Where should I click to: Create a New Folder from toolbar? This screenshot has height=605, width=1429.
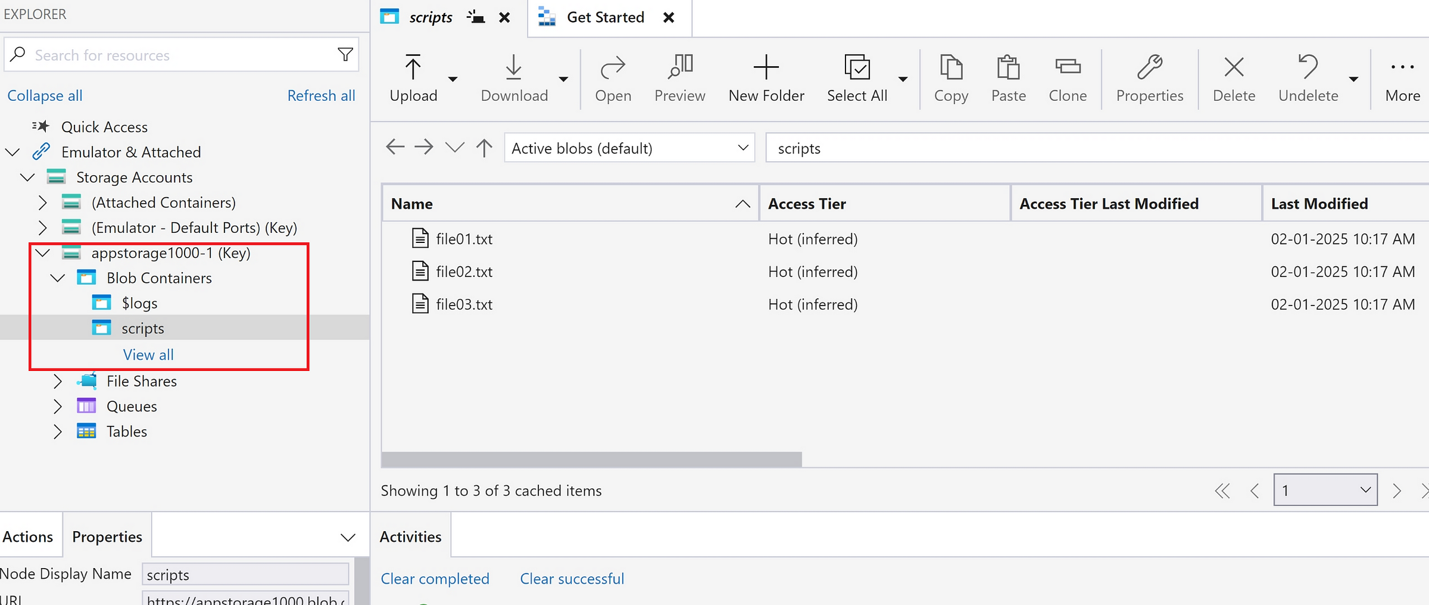(766, 78)
